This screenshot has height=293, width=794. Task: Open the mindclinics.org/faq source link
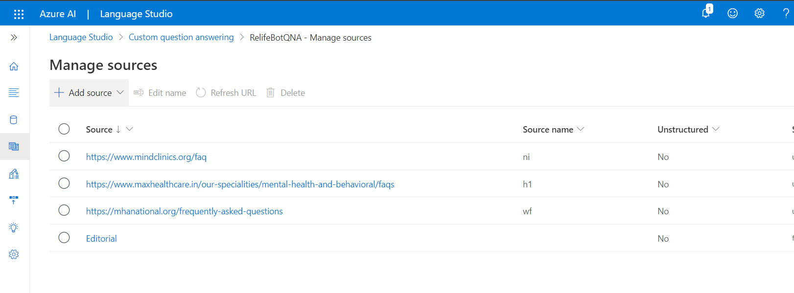(x=146, y=157)
